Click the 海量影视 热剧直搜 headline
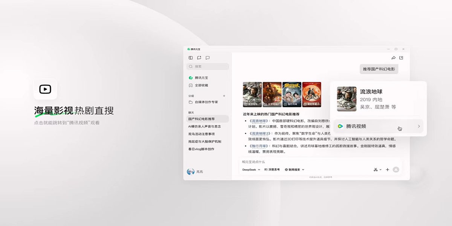The height and width of the screenshot is (226, 452). pos(74,111)
